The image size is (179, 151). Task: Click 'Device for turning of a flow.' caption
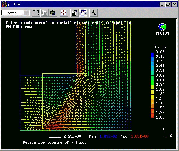[x=55, y=142]
